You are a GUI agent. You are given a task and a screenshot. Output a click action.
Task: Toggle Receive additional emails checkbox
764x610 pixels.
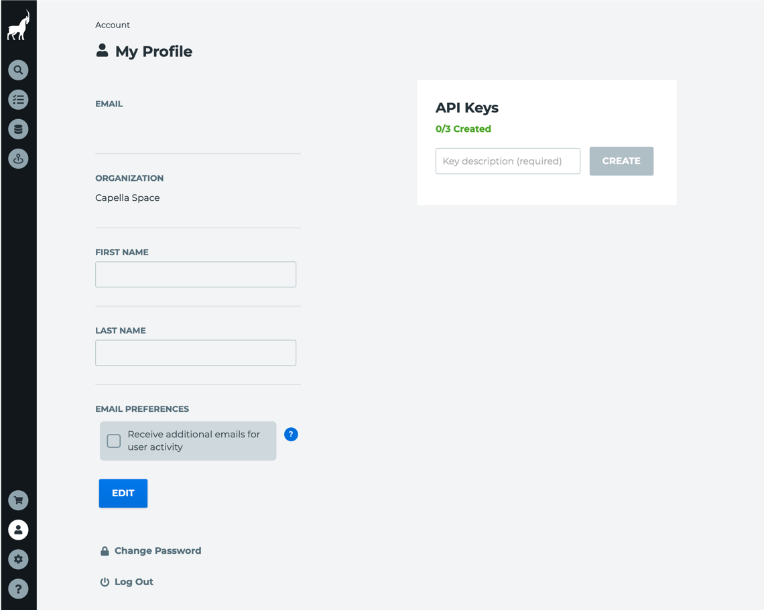click(x=113, y=441)
